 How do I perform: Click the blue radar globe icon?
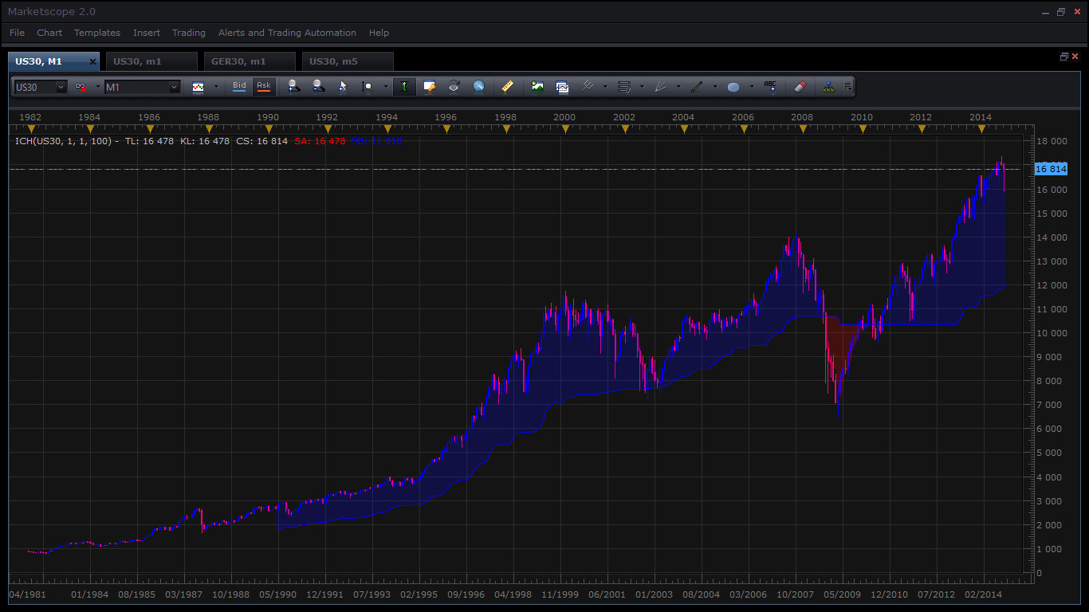(478, 87)
